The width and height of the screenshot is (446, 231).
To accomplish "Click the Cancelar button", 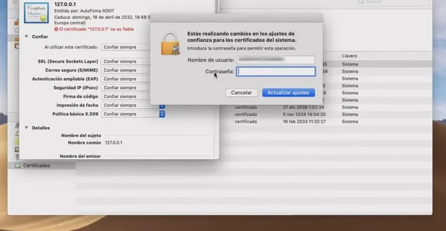I will (x=241, y=93).
